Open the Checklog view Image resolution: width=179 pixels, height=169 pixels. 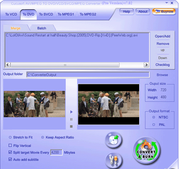tap(162, 65)
